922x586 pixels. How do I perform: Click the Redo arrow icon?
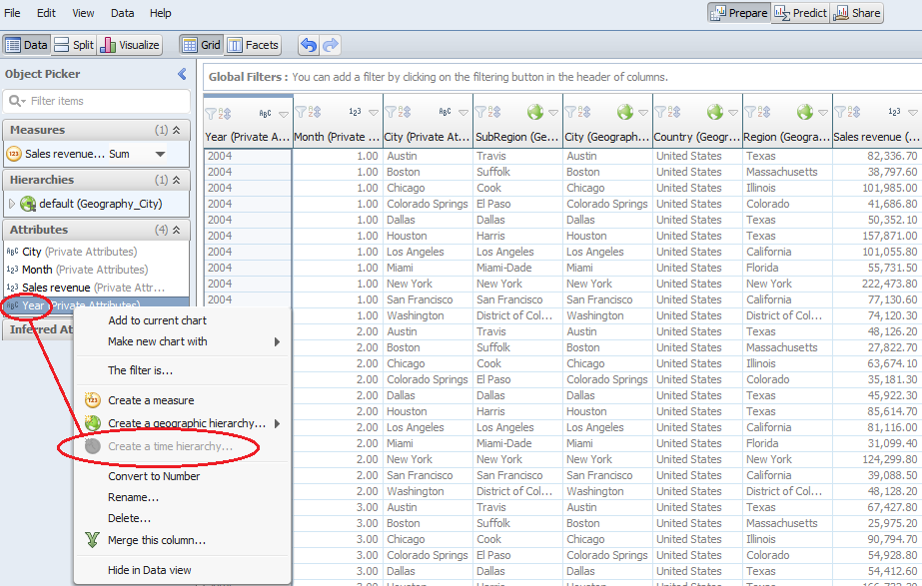click(x=331, y=45)
